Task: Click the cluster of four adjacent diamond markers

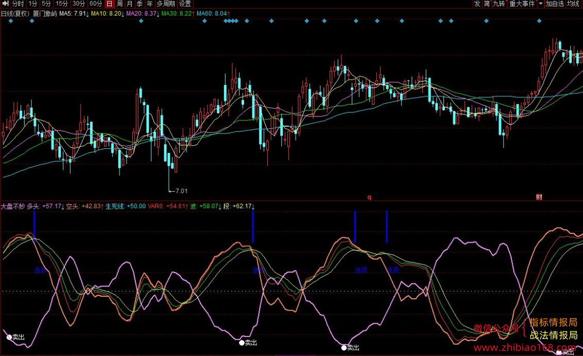Action: coord(231,21)
